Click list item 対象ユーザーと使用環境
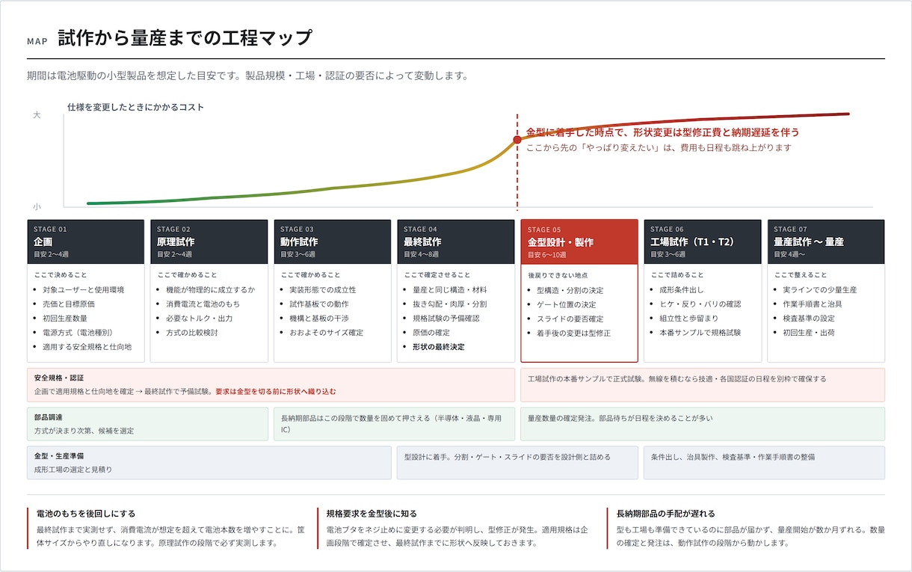912x572 pixels. click(x=84, y=289)
